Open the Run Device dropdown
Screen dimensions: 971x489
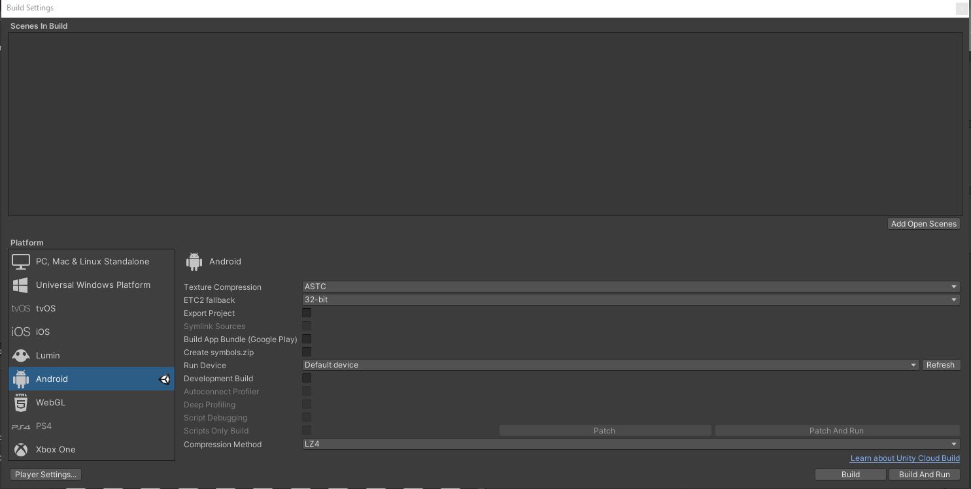tap(610, 365)
